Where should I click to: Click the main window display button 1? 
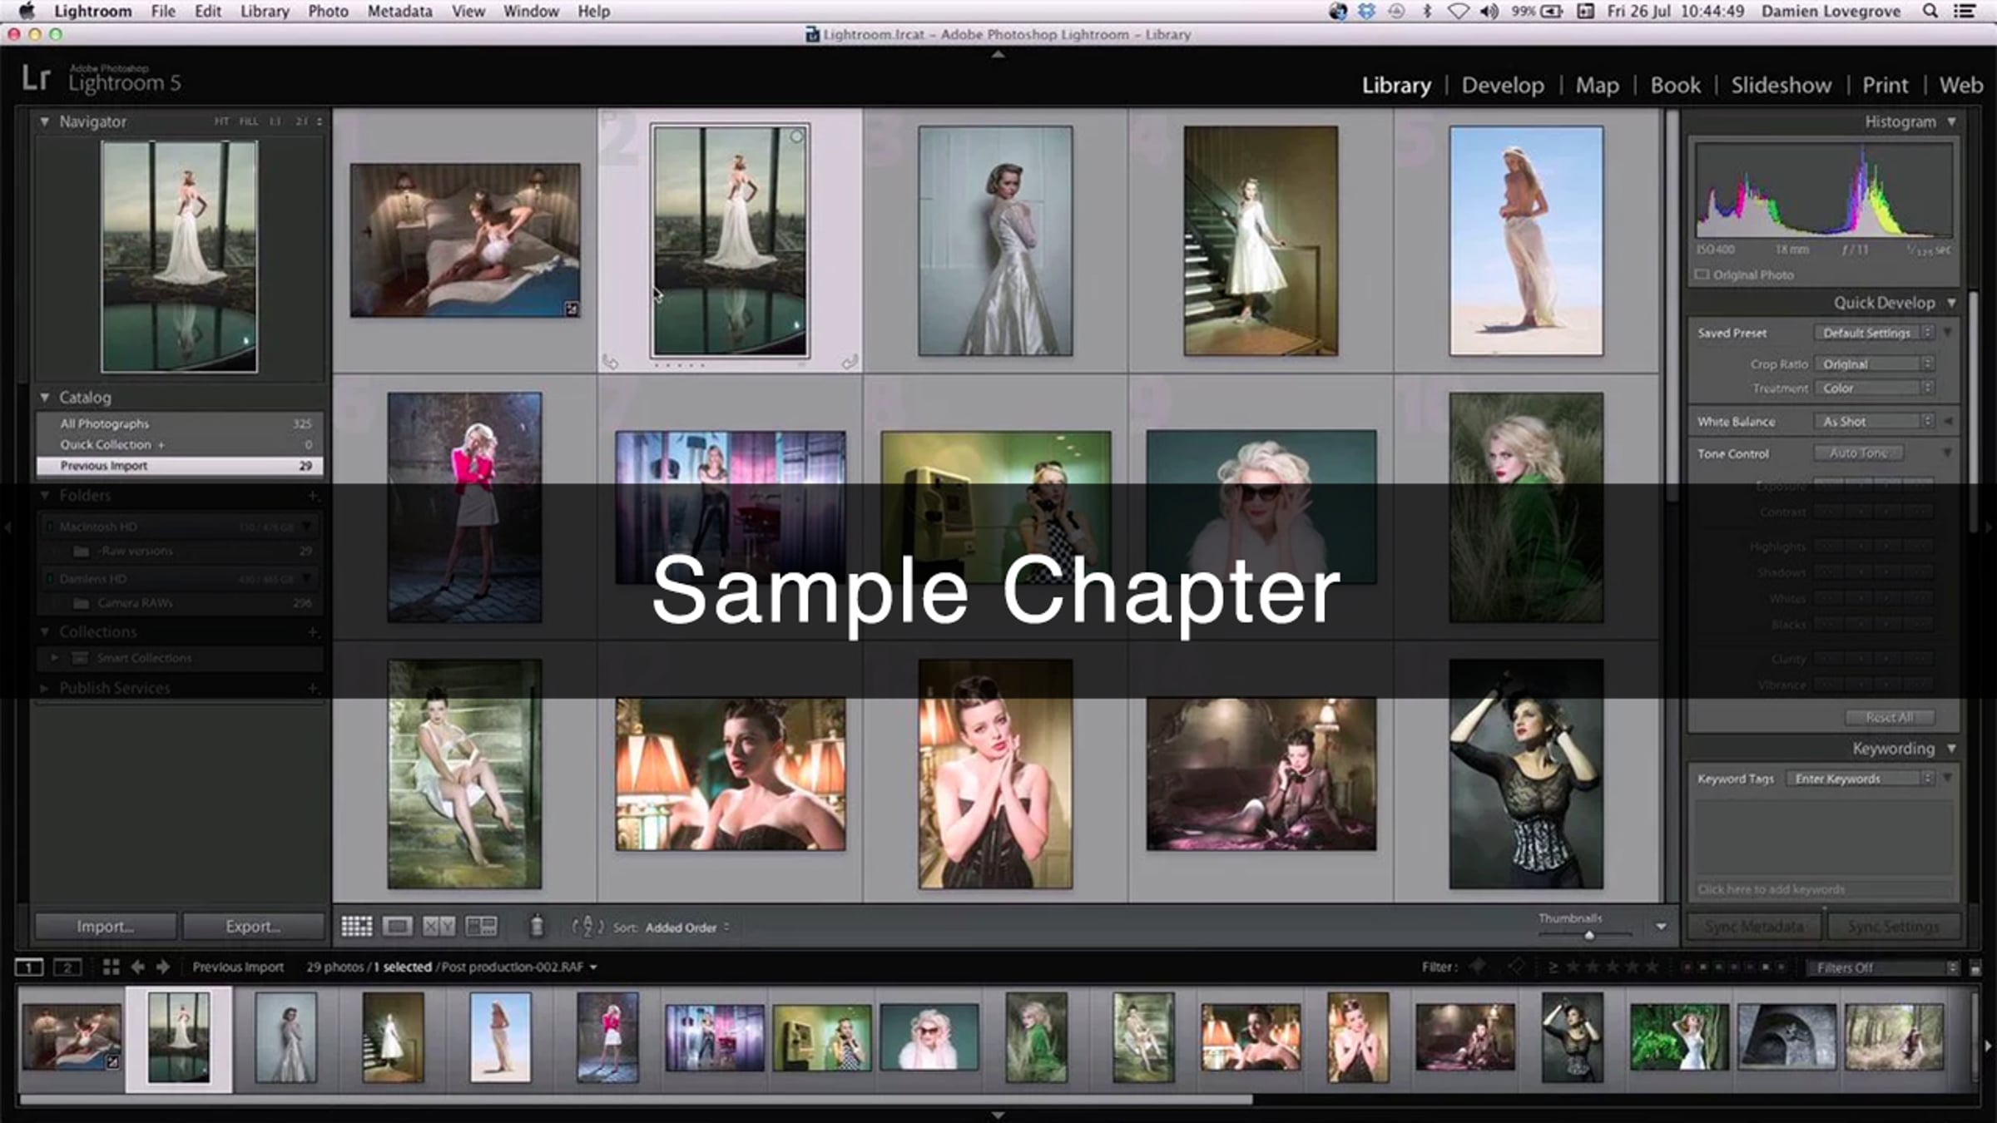coord(29,967)
